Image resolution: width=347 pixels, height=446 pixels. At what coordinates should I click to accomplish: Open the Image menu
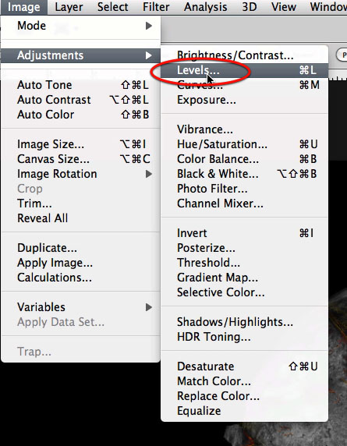point(24,7)
